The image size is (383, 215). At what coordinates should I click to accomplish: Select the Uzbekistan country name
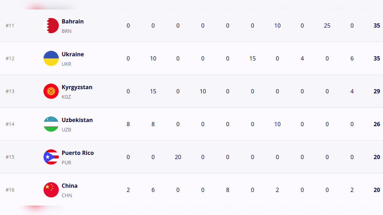[x=77, y=120]
